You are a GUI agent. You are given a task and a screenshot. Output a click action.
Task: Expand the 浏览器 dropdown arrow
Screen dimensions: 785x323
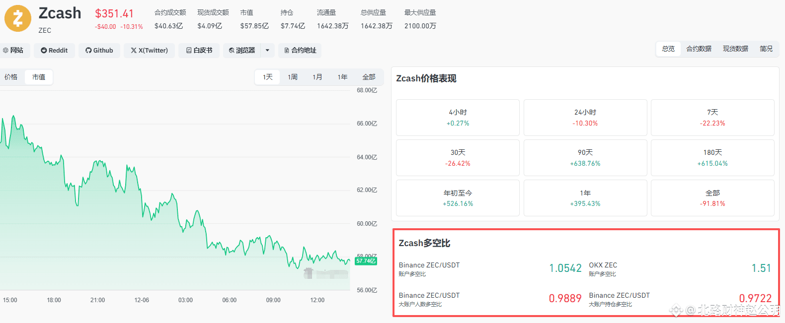267,50
